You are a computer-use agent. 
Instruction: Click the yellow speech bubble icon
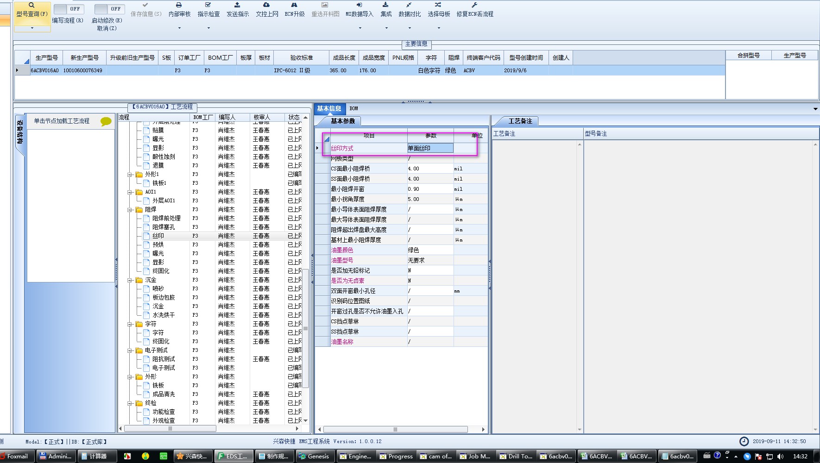coord(106,122)
